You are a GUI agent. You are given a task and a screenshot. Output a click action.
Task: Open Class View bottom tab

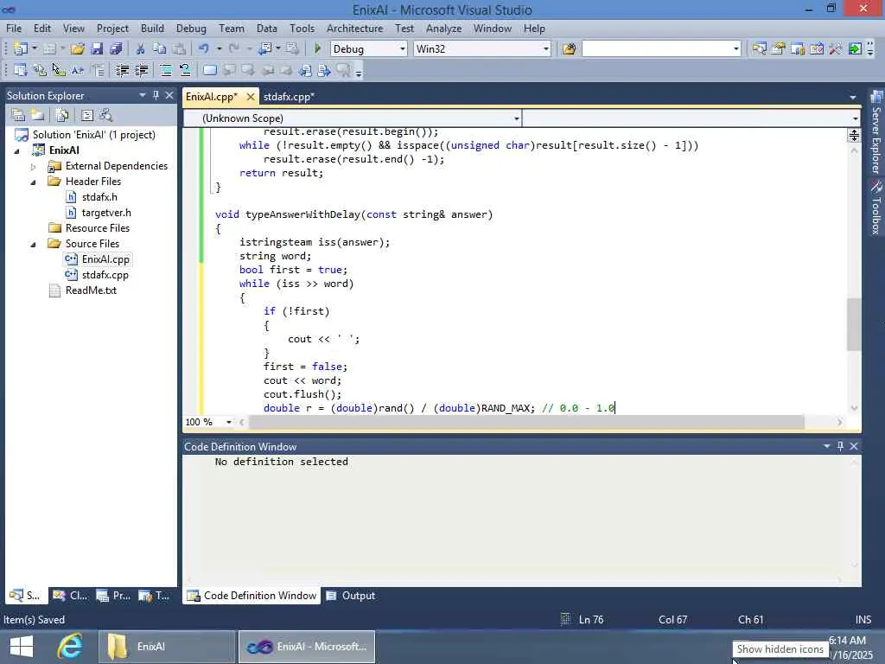71,596
